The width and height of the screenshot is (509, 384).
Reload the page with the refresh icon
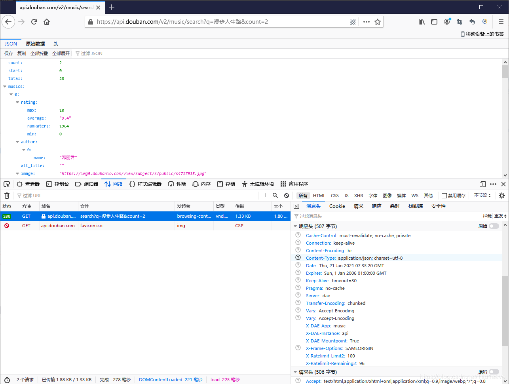34,22
